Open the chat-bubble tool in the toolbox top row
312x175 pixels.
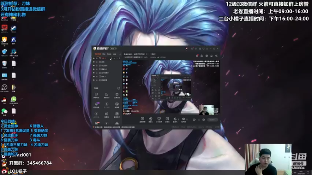pyautogui.click(x=96, y=95)
